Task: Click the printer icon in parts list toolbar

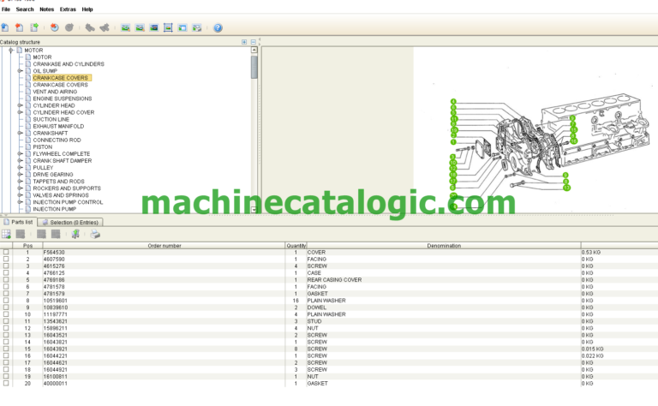Action: tap(95, 234)
